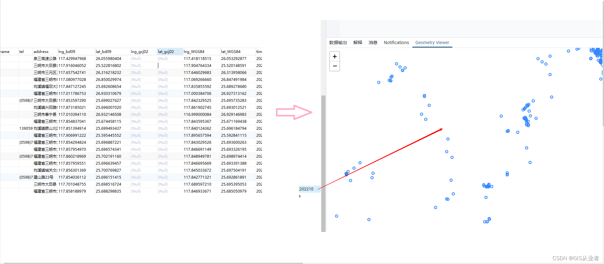Select cell 117.080977028
Image resolution: width=604 pixels, height=264 pixels.
(76, 80)
